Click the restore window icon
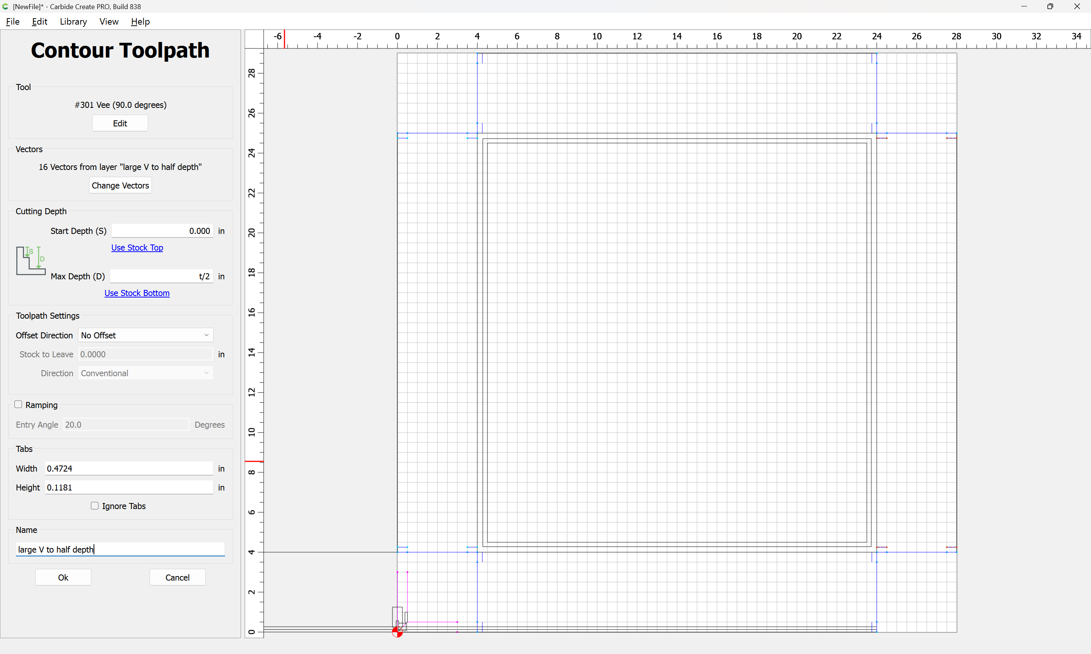The image size is (1091, 654). [x=1050, y=6]
